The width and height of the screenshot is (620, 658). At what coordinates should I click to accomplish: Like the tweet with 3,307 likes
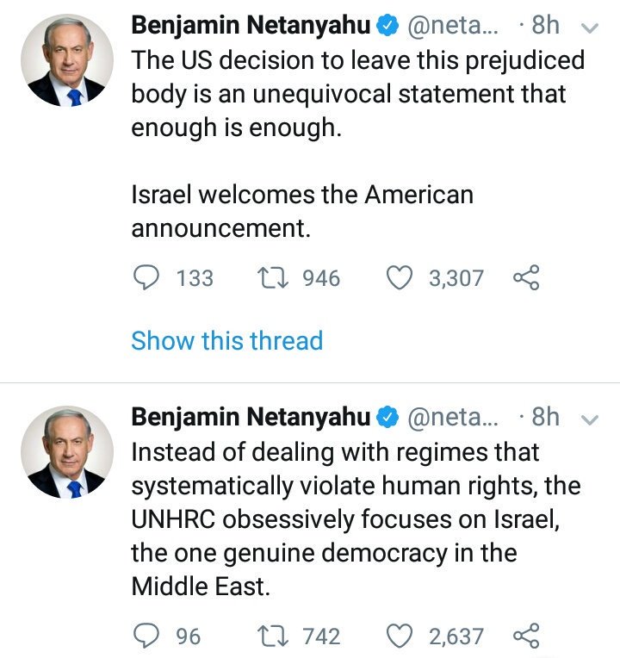click(400, 278)
